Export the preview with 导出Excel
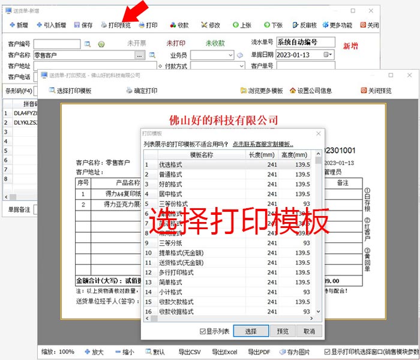This screenshot has height=360, width=420. [x=224, y=352]
